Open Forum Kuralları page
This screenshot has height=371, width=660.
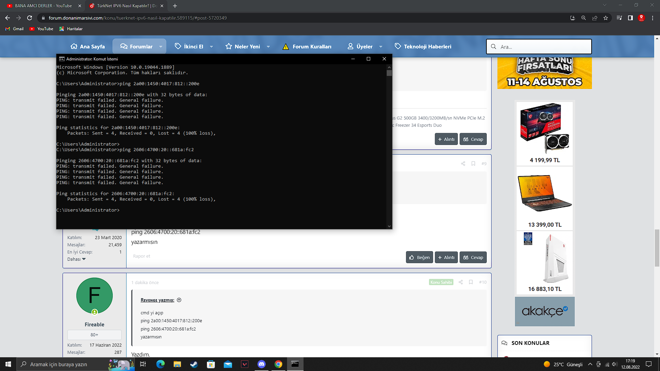click(307, 46)
